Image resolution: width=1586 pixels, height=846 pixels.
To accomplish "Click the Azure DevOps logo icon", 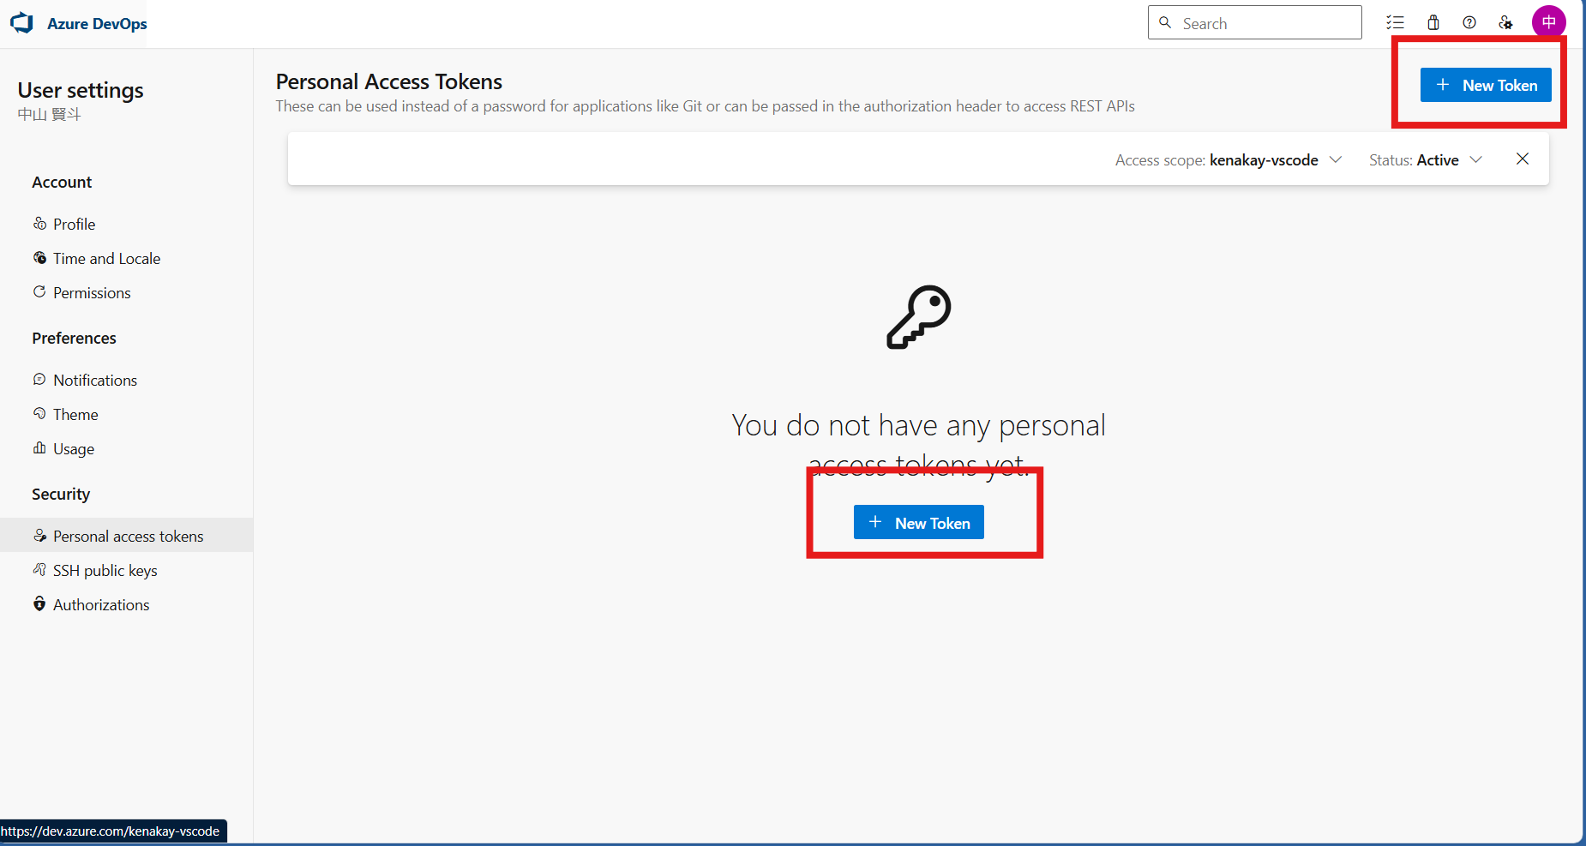I will (22, 23).
